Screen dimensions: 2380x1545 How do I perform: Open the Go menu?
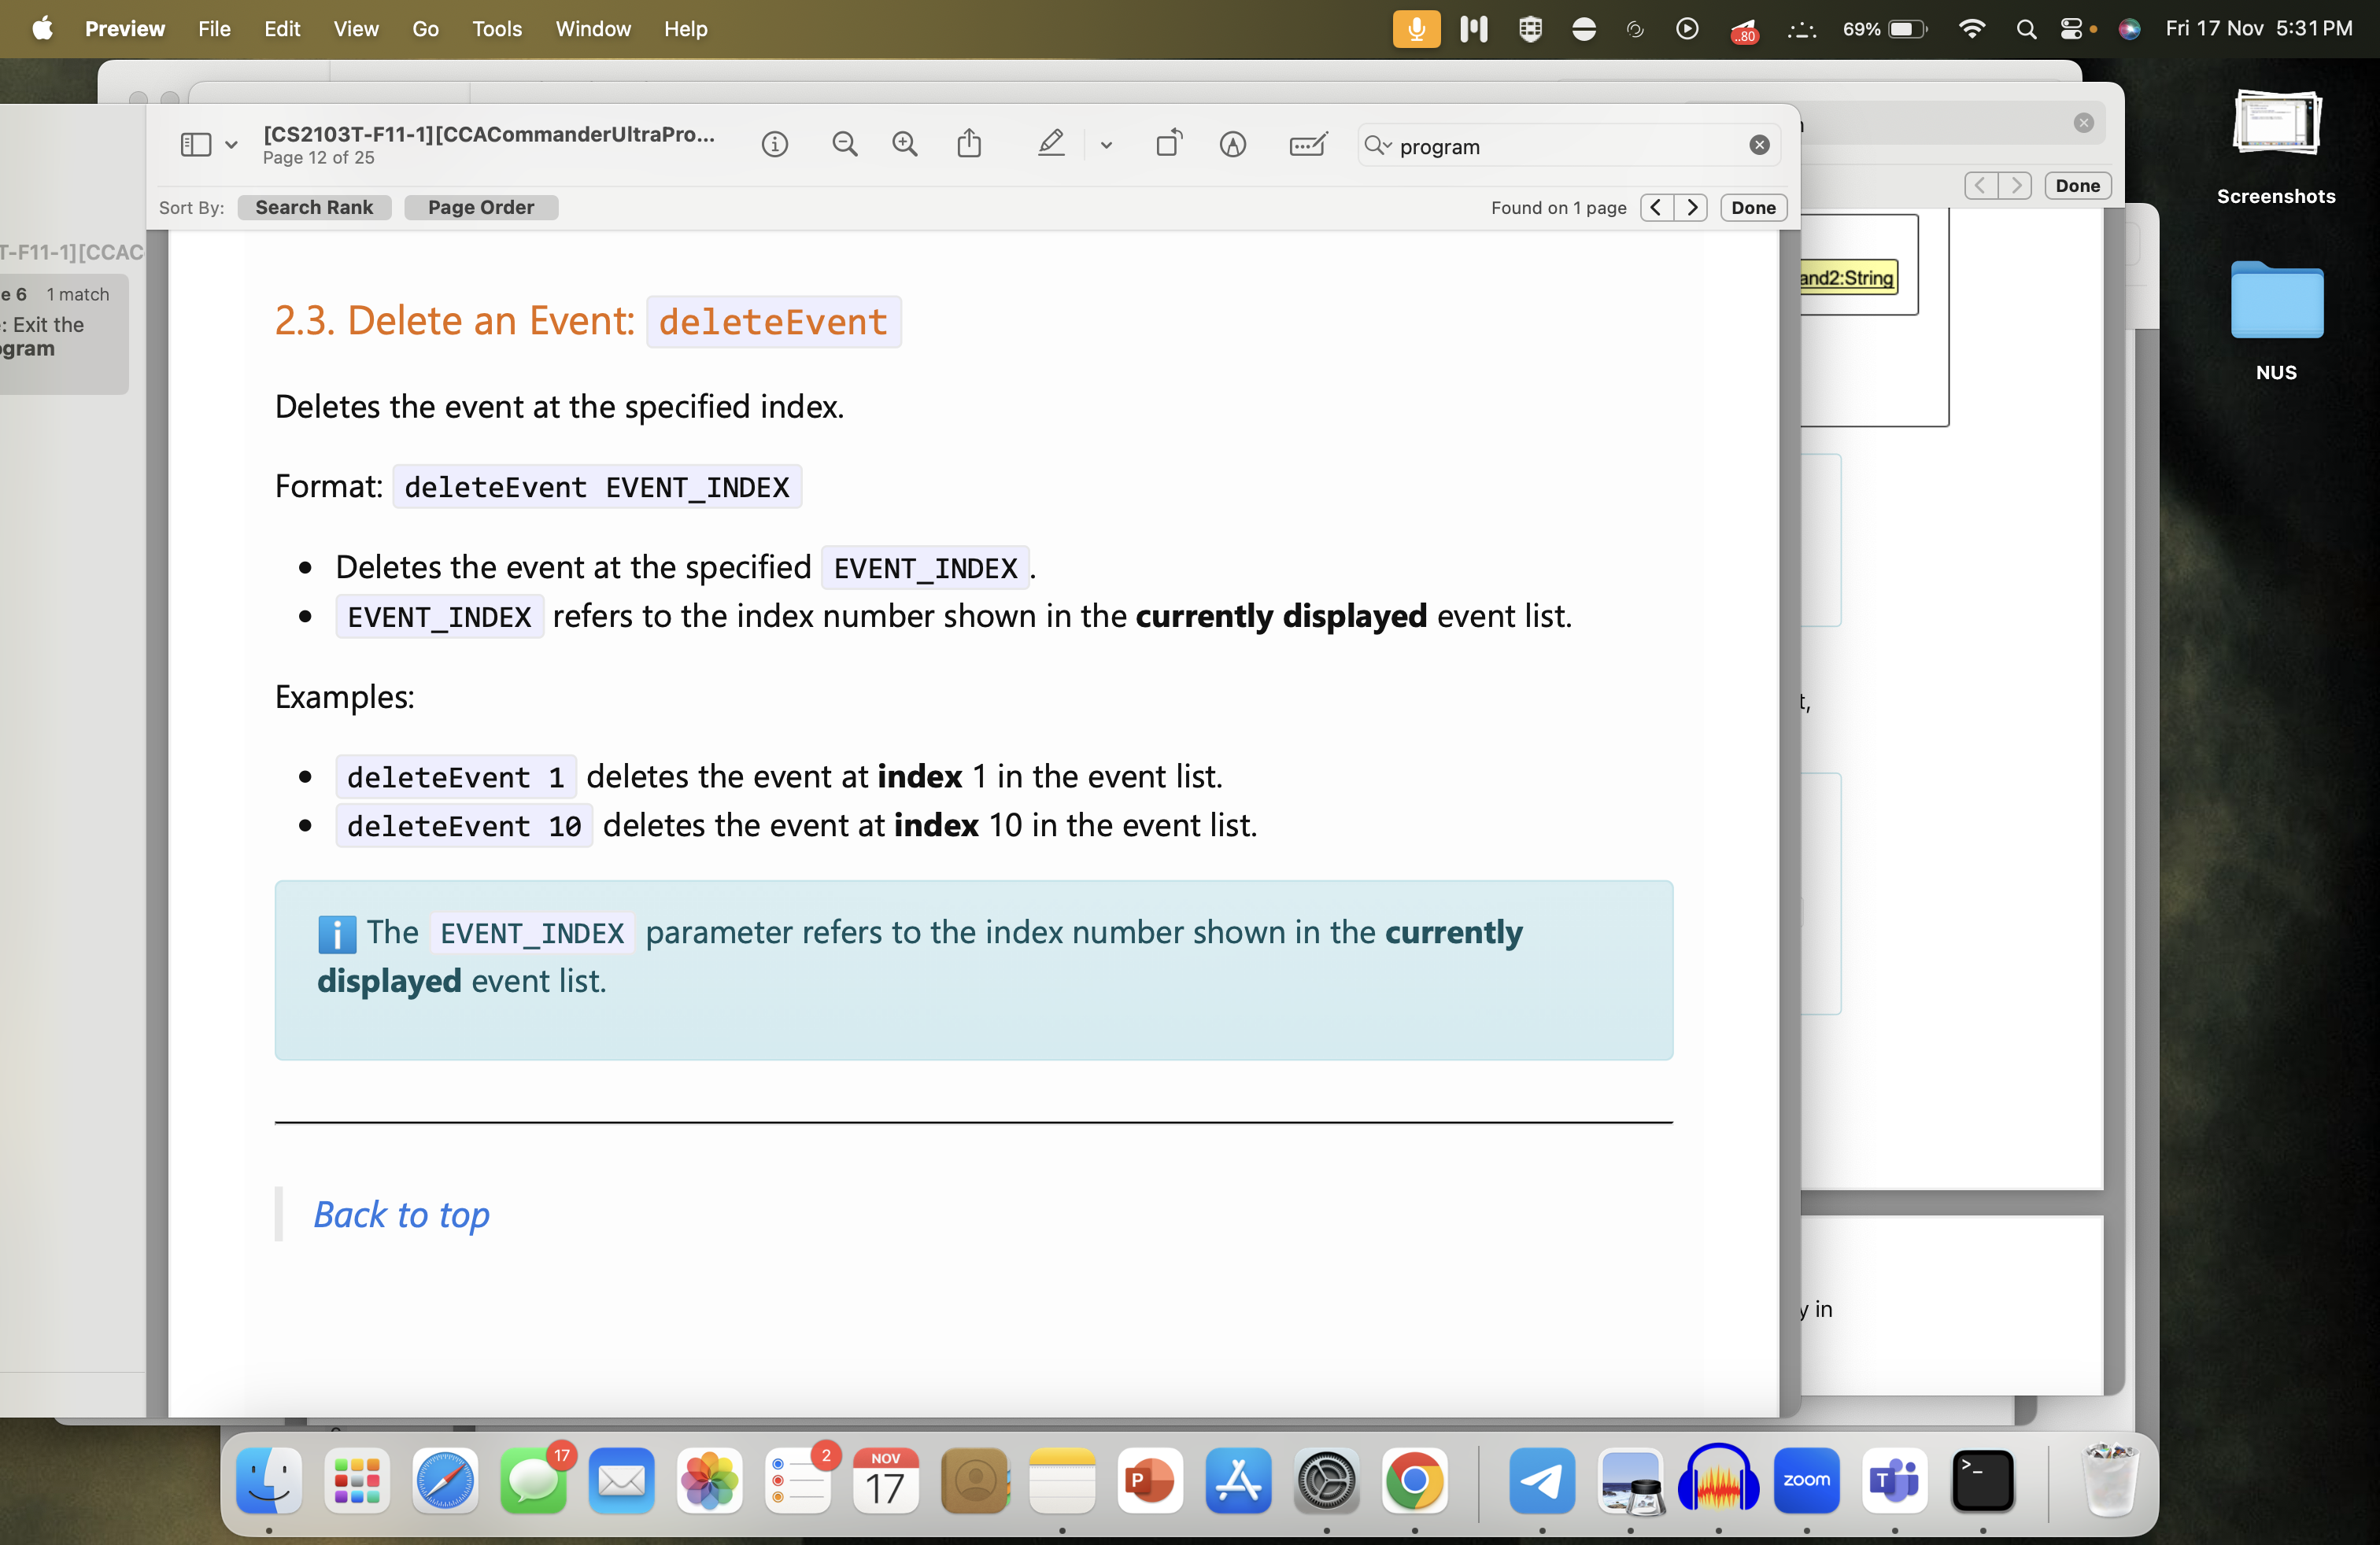coord(425,29)
